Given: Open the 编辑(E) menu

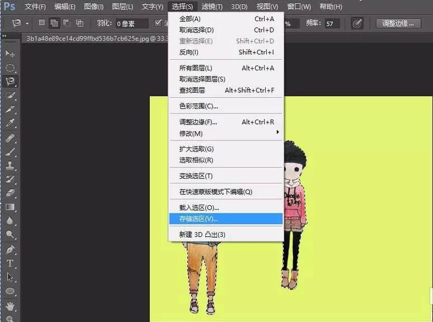Looking at the screenshot, I should [x=65, y=6].
